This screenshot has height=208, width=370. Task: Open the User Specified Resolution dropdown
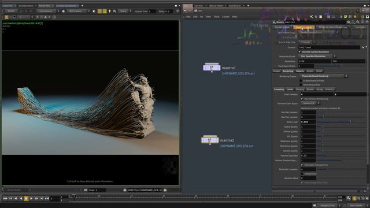click(317, 57)
